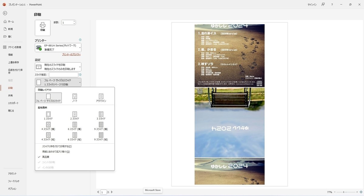364x196 pixels.
Task: Click the fit-to-page zoom icon
Action: tap(361, 192)
